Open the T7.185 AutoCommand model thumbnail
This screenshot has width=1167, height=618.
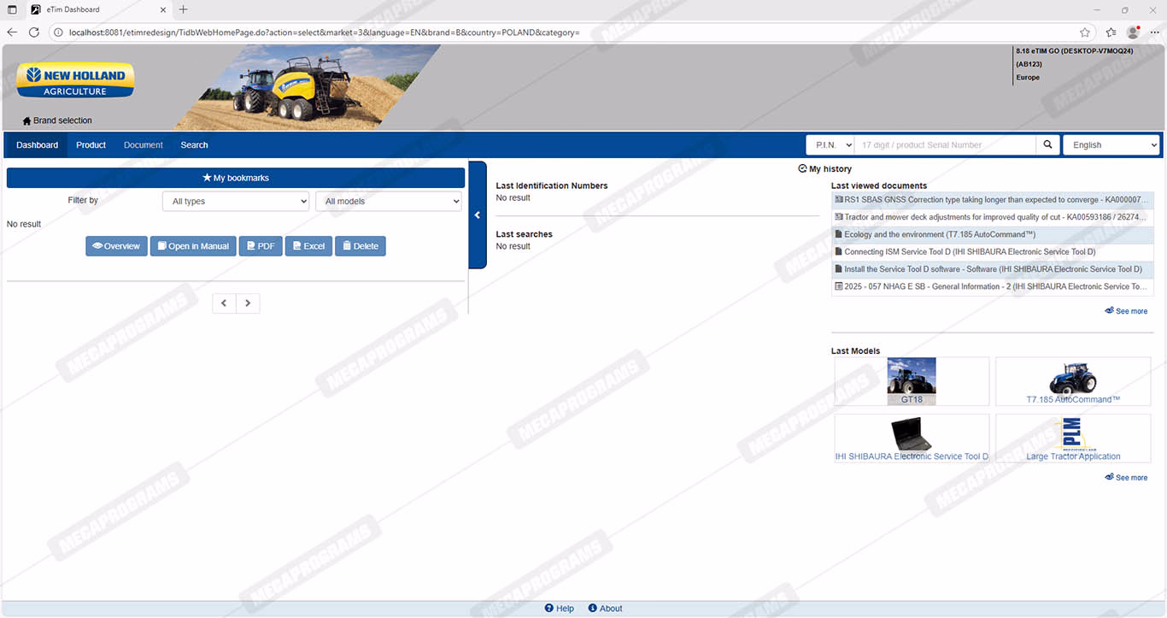point(1072,381)
